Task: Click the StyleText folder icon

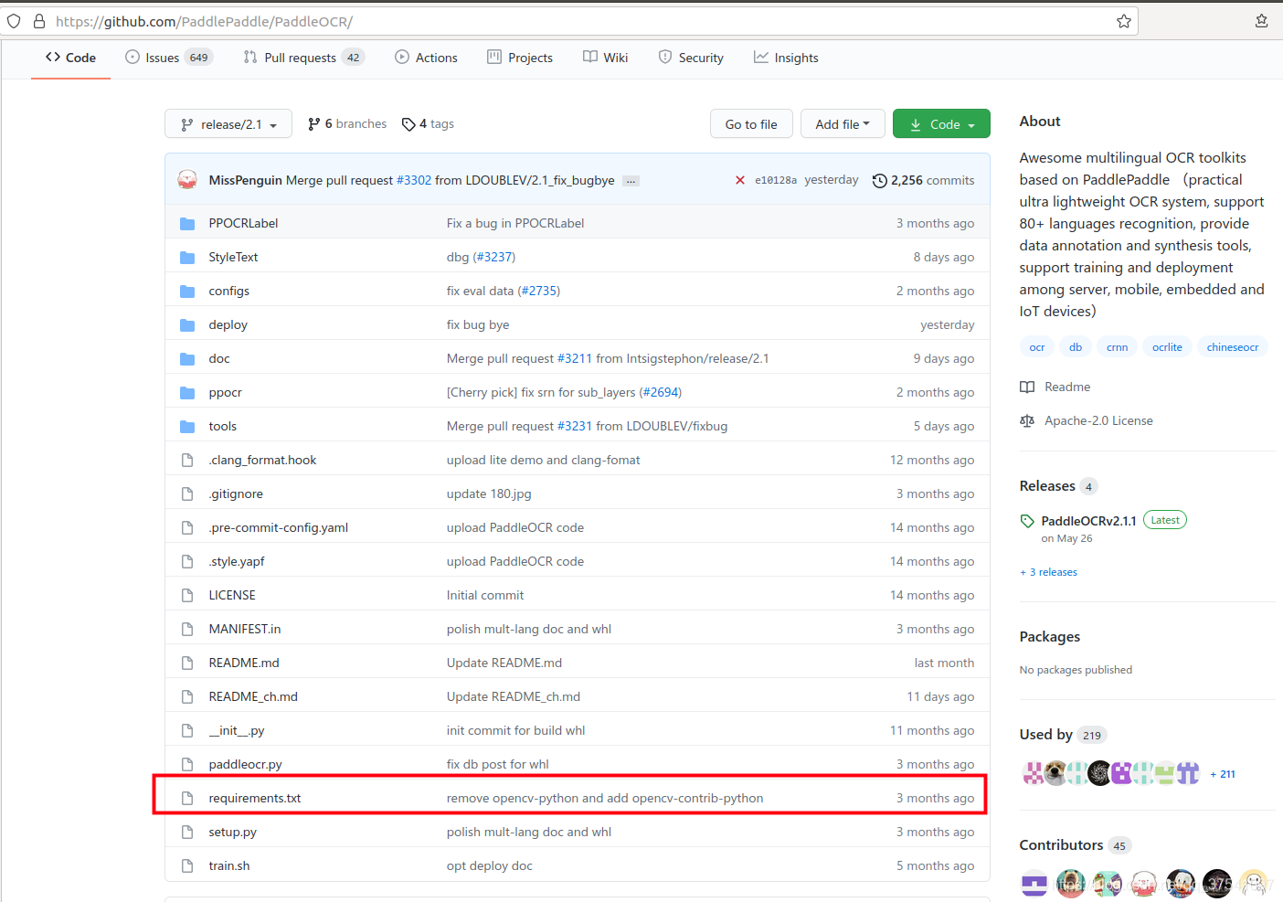Action: [x=187, y=257]
